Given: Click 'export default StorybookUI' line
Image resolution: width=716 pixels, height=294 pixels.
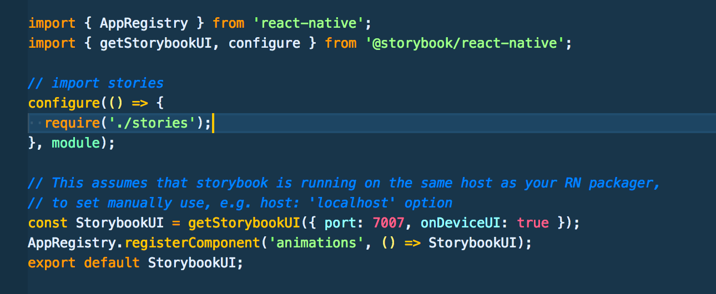Looking at the screenshot, I should pyautogui.click(x=135, y=262).
